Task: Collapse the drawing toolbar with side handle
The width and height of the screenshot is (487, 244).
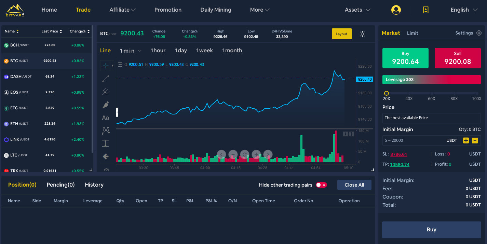Action: [x=117, y=112]
